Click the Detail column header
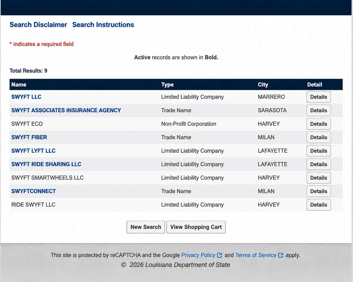Screen dimensions: 353x282 pyautogui.click(x=314, y=85)
